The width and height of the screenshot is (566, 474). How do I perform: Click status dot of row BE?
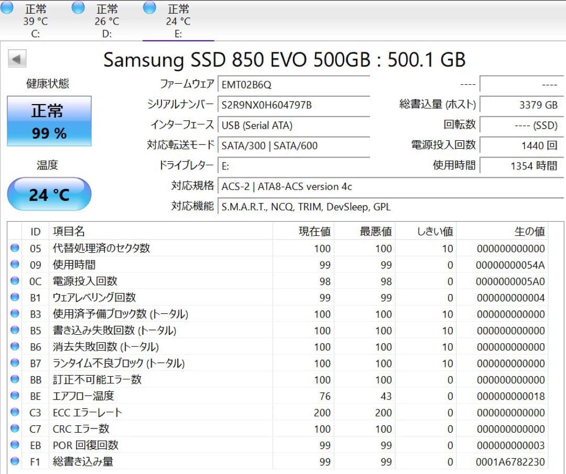tap(15, 396)
